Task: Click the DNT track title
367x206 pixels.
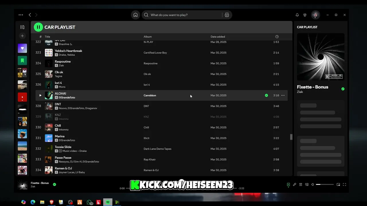Action: [58, 104]
